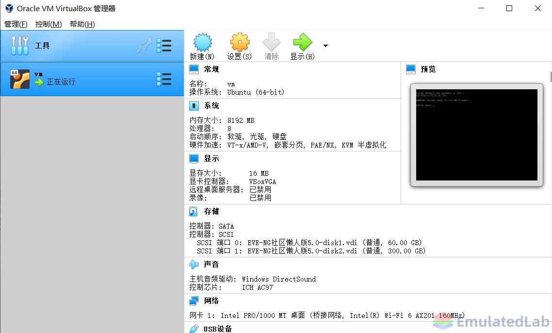Click the USB设备 section icon
This screenshot has height=333, width=552.
coord(194,329)
